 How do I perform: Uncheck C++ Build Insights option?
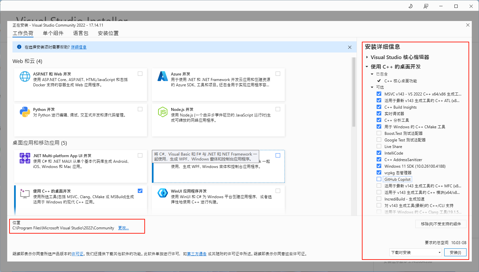tap(379, 107)
